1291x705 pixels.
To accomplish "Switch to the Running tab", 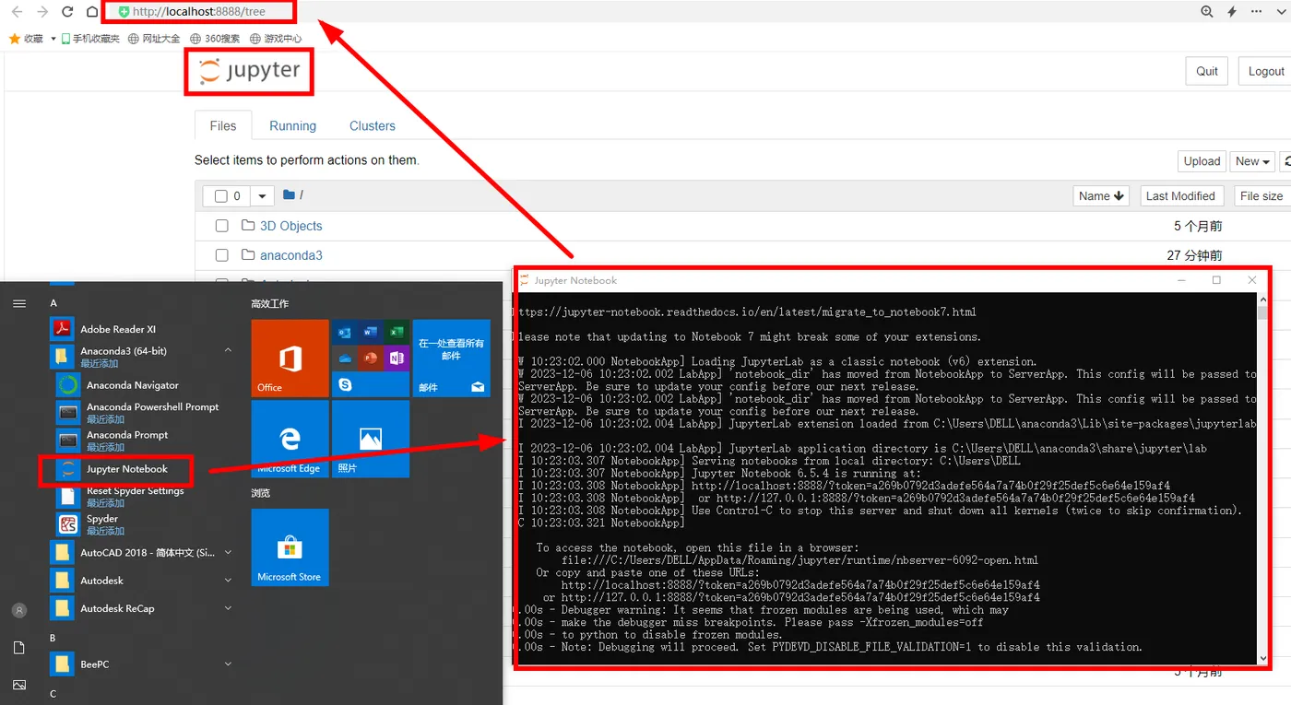I will pos(292,126).
